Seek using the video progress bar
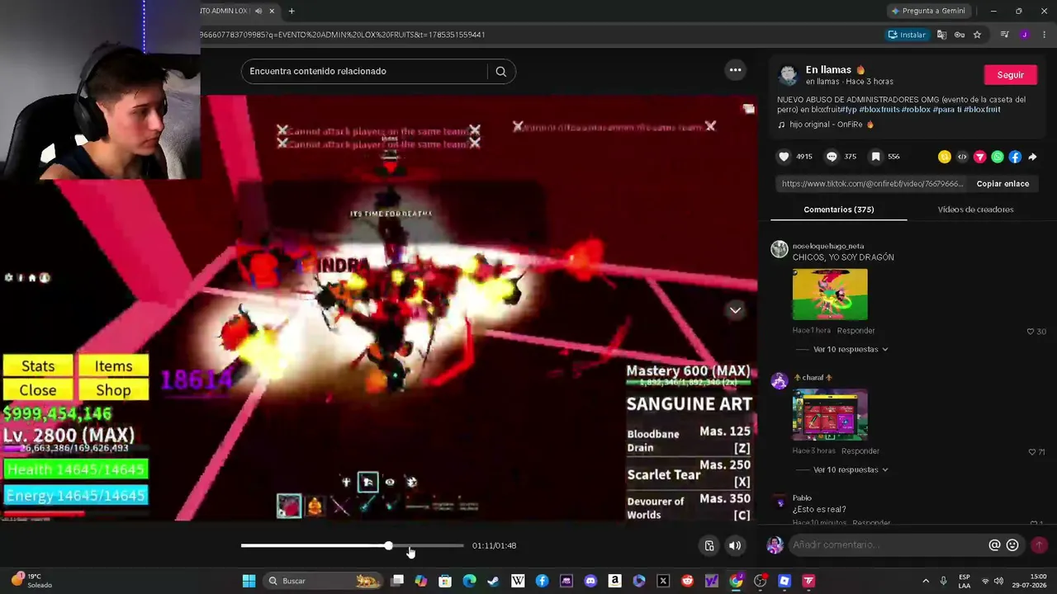 point(352,545)
